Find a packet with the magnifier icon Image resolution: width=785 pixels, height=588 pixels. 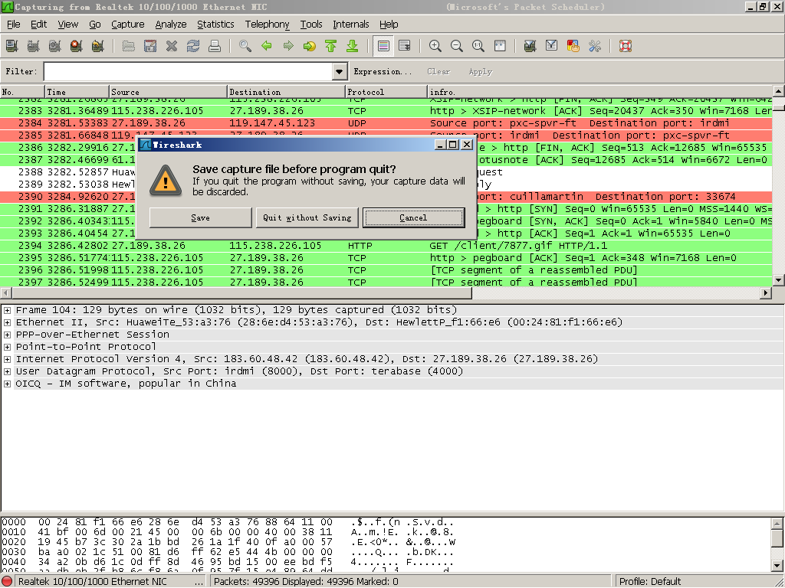coord(245,46)
